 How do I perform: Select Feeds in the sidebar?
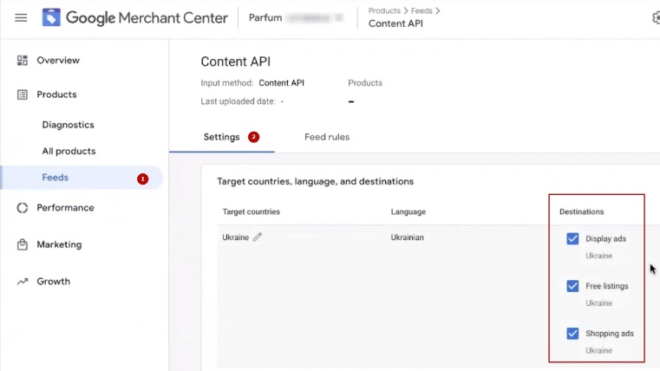[x=56, y=178]
